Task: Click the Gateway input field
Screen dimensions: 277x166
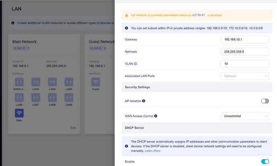Action: [x=245, y=39]
